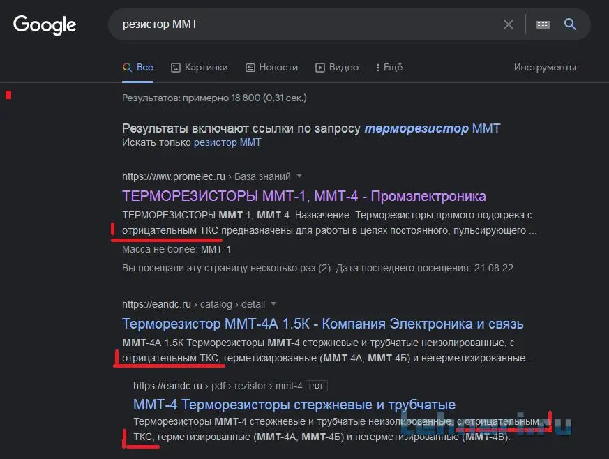Expand options arrow beside eandc.ru catalog URL

[x=273, y=304]
